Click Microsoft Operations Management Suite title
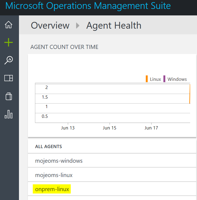This screenshot has width=197, height=200. (x=88, y=6)
